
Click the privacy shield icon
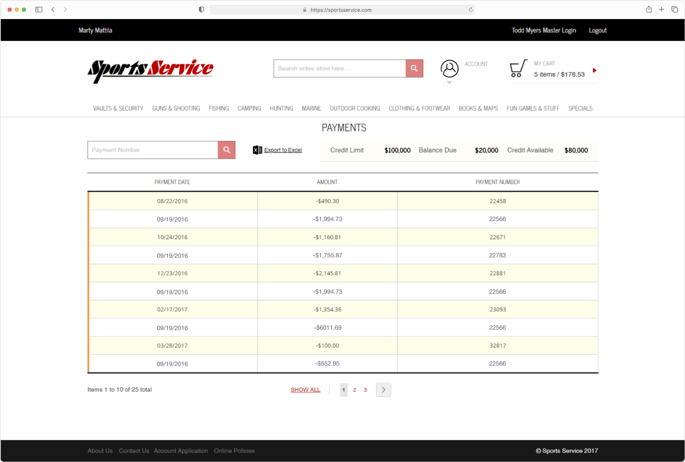201,10
